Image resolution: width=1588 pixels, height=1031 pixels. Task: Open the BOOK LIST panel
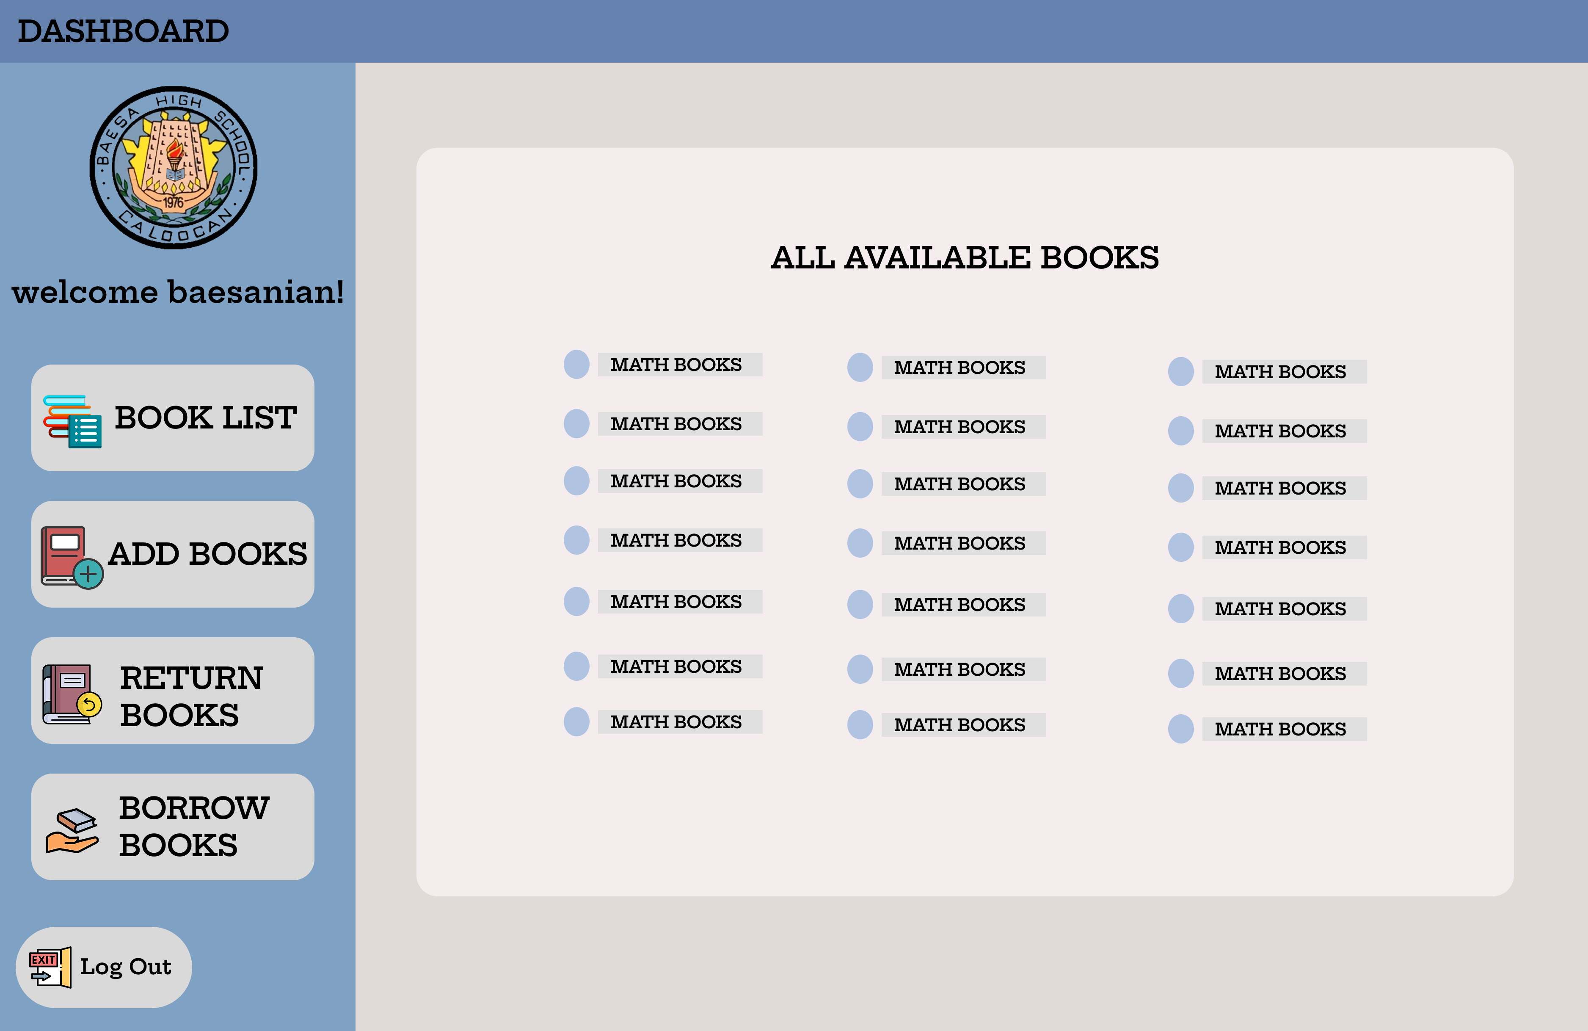coord(172,418)
